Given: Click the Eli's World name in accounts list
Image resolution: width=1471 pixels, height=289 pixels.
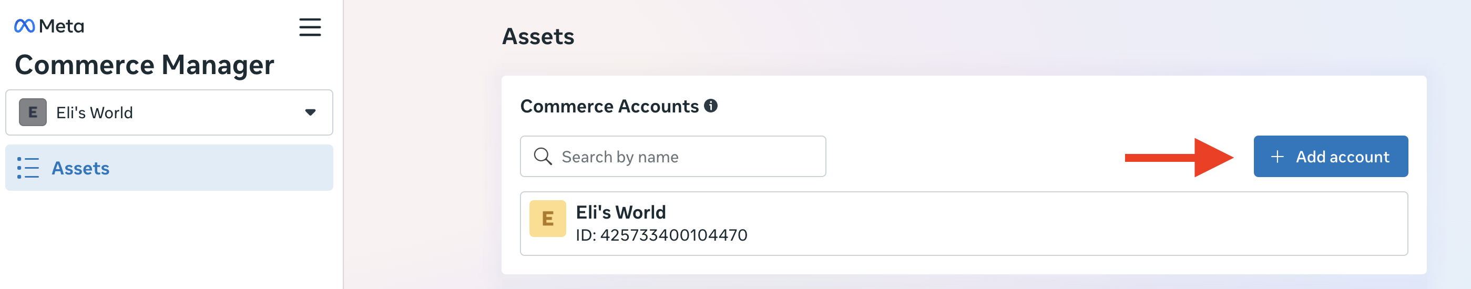Looking at the screenshot, I should click(x=620, y=212).
